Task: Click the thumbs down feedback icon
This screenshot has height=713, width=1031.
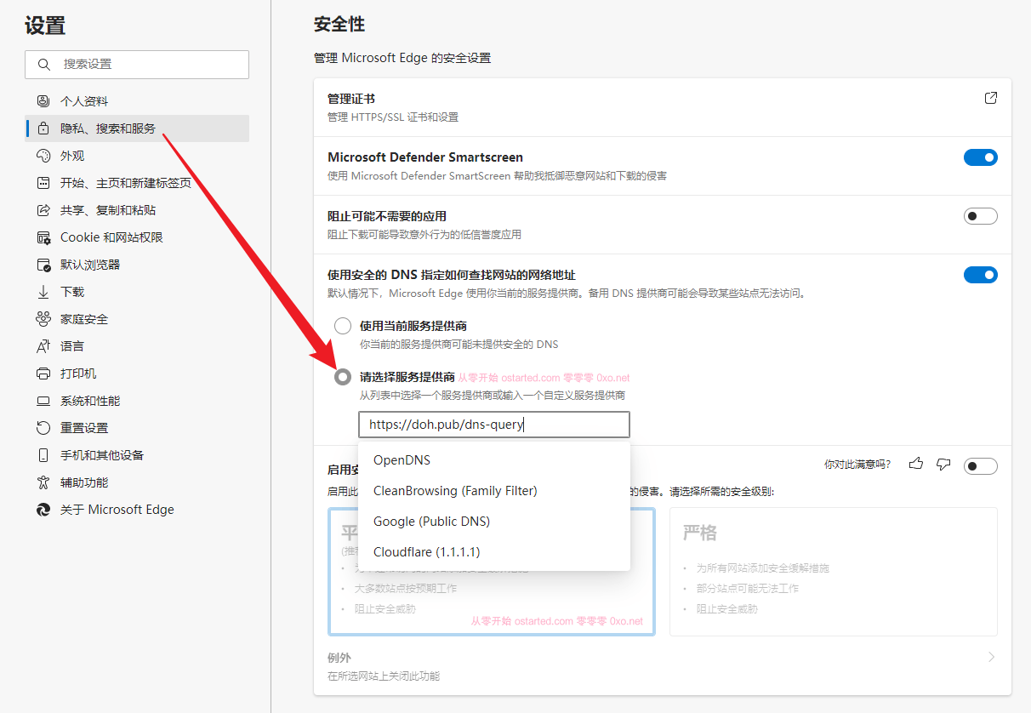Action: click(943, 464)
